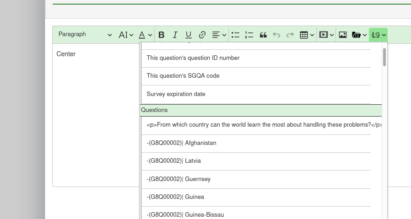The height and width of the screenshot is (219, 411).
Task: Click the redo arrow
Action: 290,35
